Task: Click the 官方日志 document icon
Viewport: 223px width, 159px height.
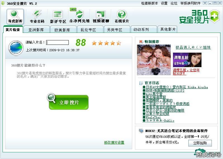Action: tap(141, 83)
